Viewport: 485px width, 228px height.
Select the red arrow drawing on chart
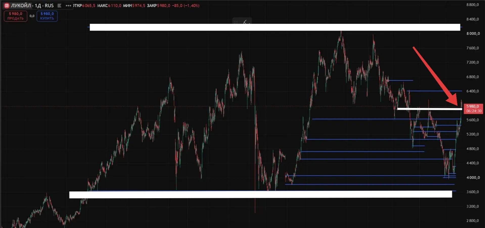click(x=436, y=76)
